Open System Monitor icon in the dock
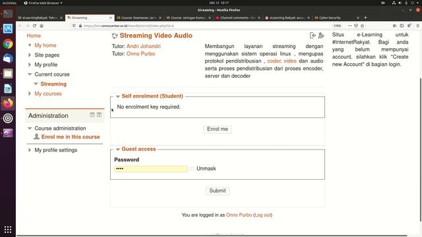This screenshot has width=422, height=237. pos(8,29)
